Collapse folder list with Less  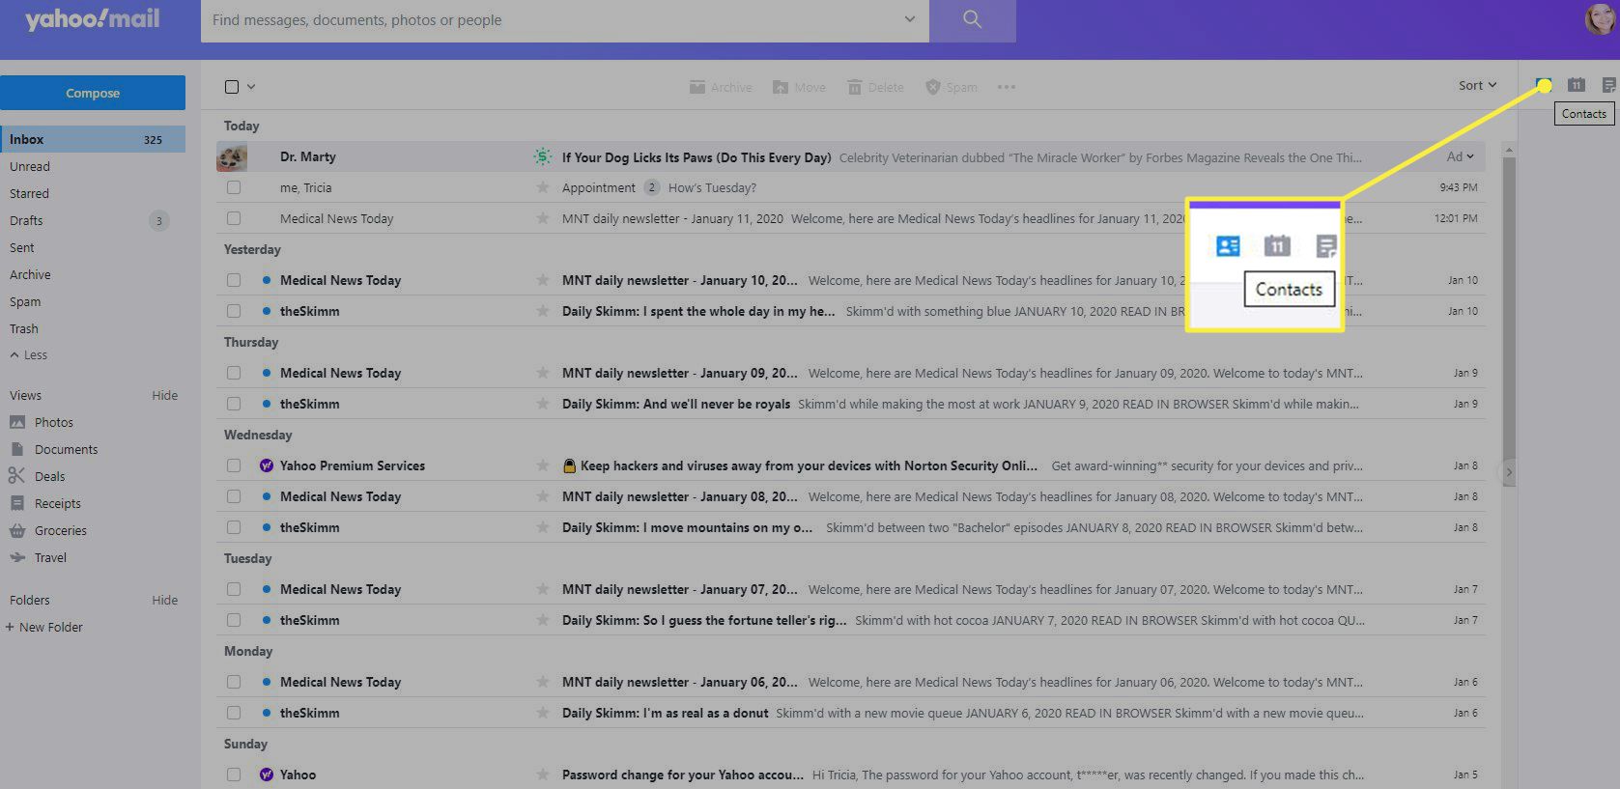[29, 355]
